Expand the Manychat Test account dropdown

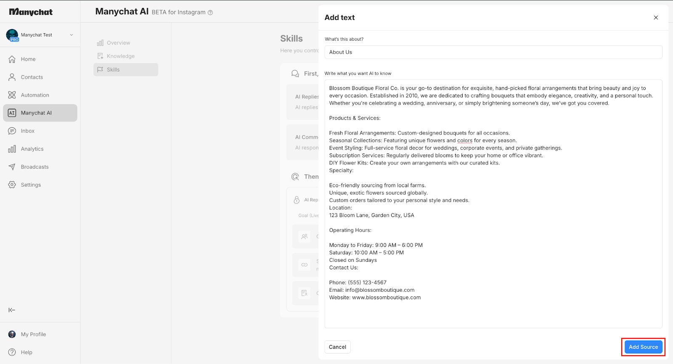click(x=72, y=35)
